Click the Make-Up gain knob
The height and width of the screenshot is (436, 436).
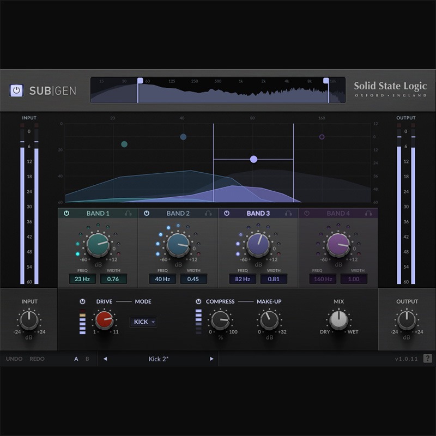269,320
